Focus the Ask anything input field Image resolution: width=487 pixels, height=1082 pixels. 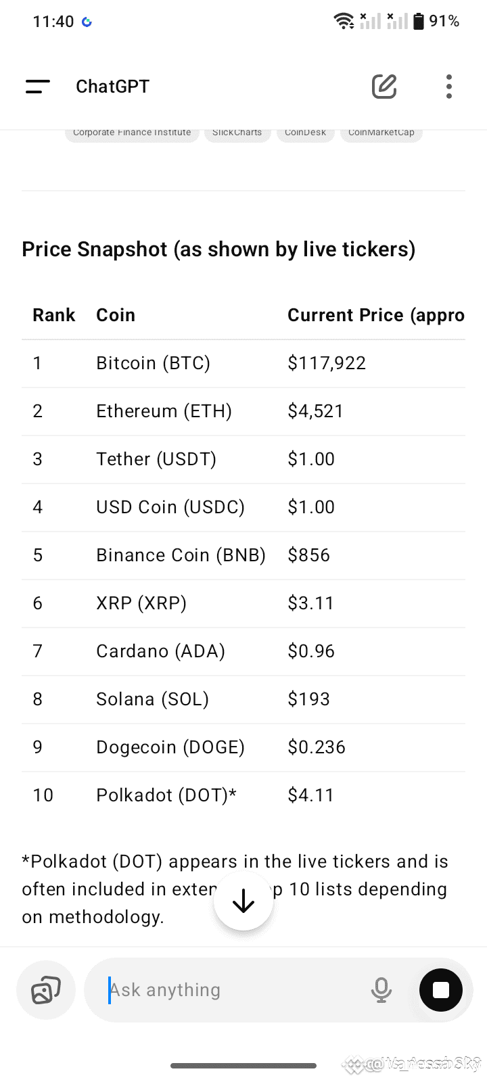pos(230,990)
